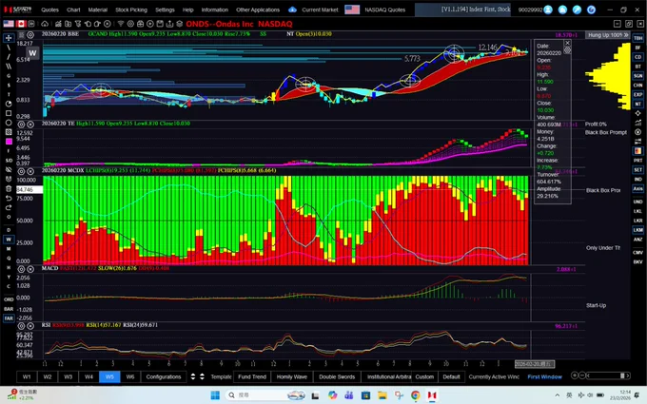
Task: Open the Stock Picking menu
Action: (130, 10)
